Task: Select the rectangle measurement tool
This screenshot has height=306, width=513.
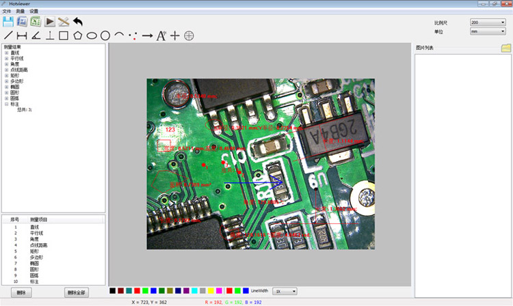Action: pyautogui.click(x=64, y=36)
